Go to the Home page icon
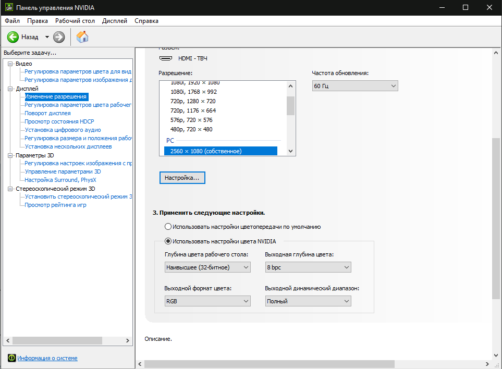The width and height of the screenshot is (502, 369). coord(82,37)
